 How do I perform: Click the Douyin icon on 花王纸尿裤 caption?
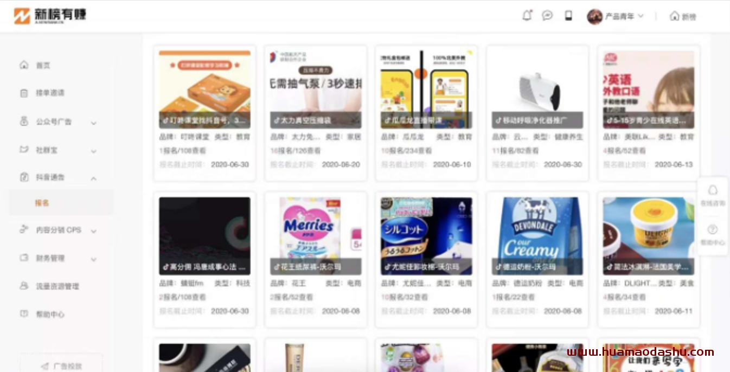277,267
